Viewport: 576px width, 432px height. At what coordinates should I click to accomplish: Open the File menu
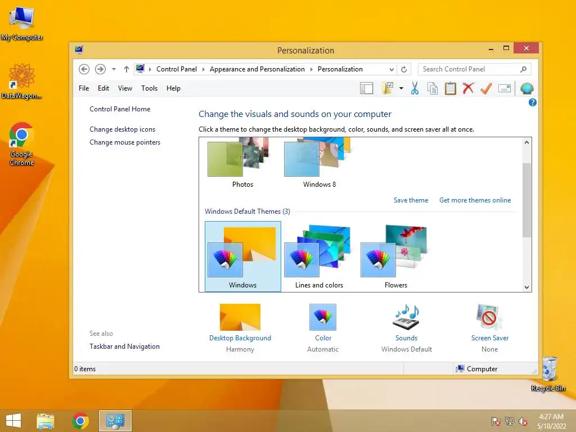point(84,88)
